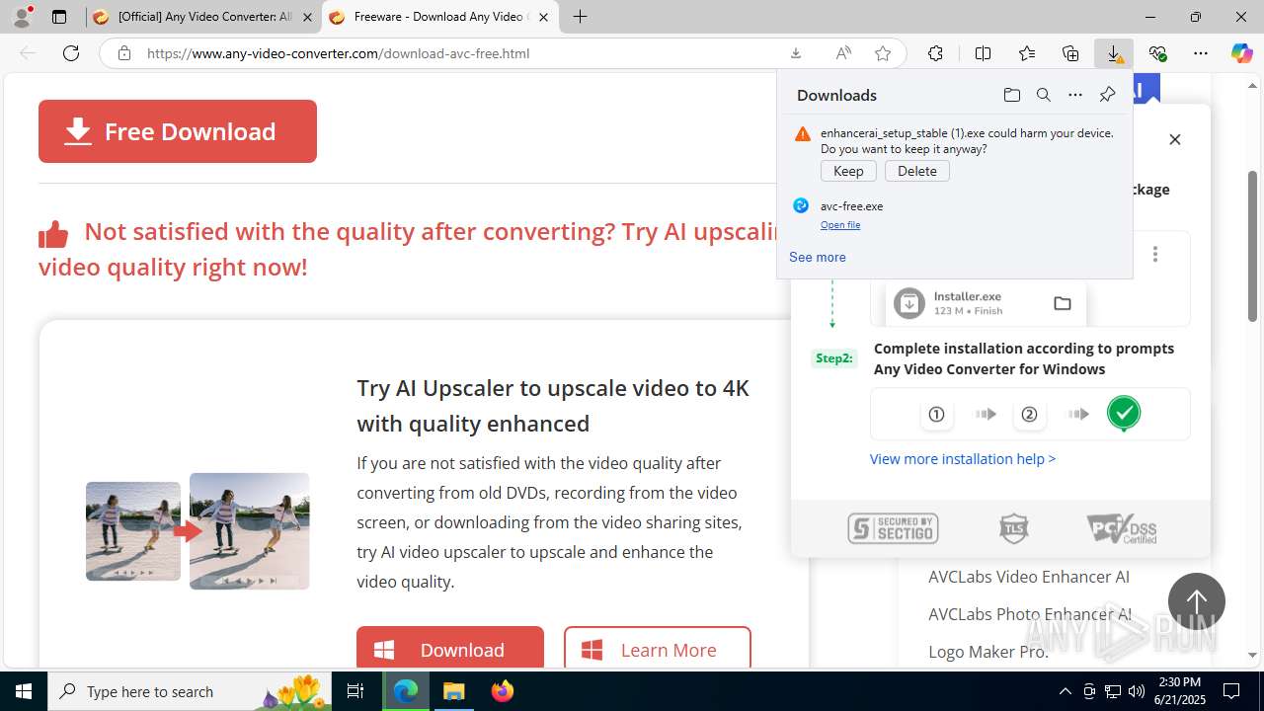Open AVCLabs Video Enhancer AI link

point(1029,577)
